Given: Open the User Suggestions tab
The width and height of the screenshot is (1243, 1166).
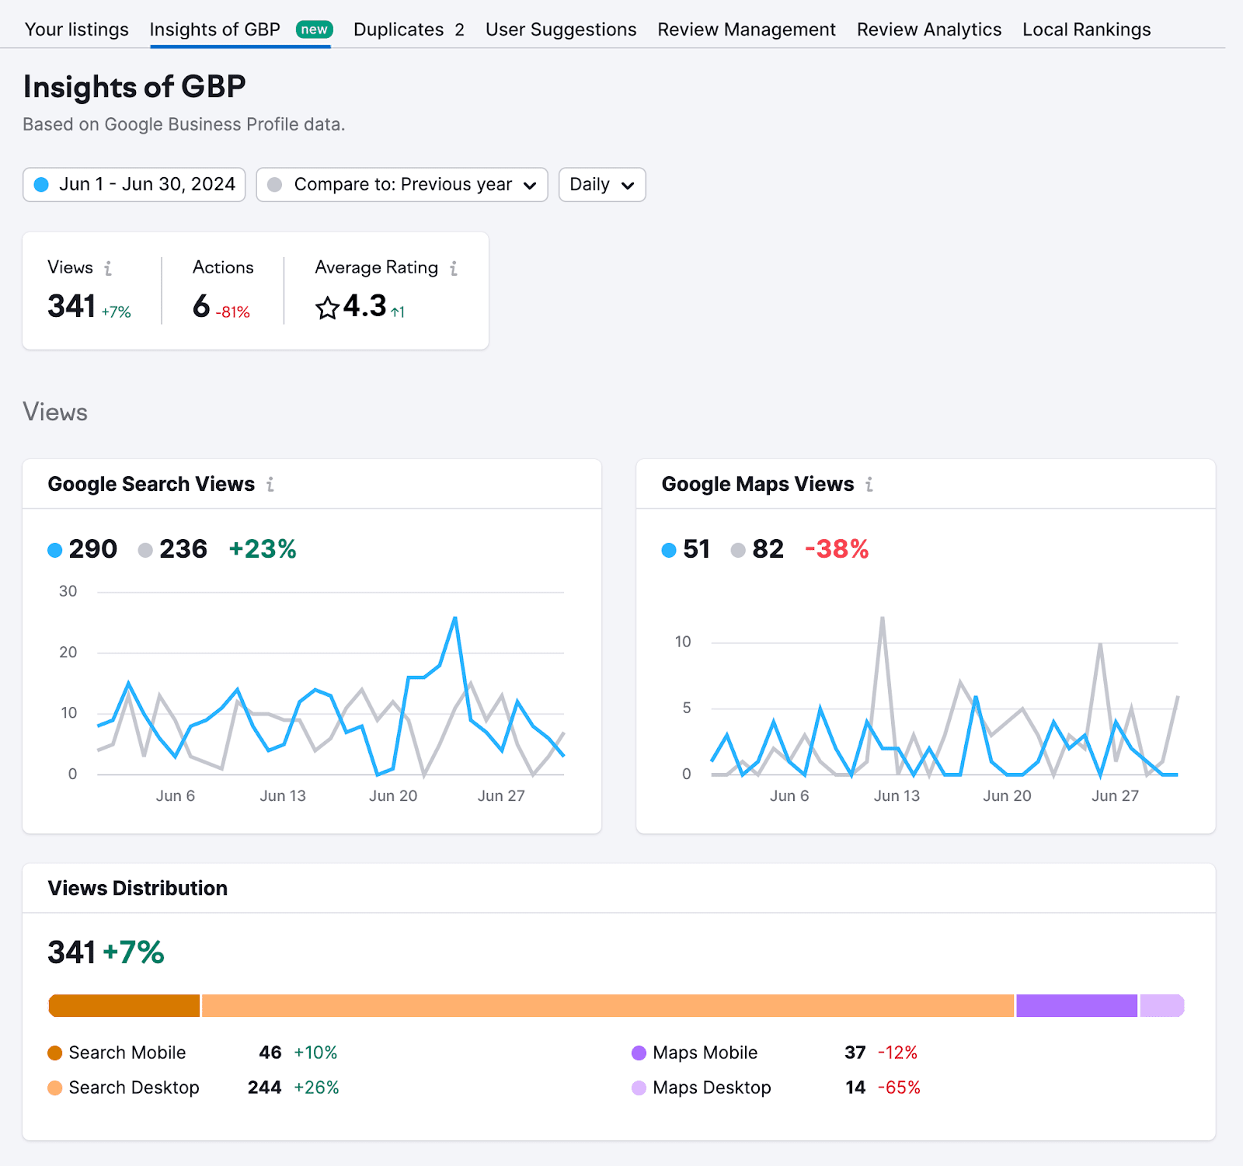Looking at the screenshot, I should [x=561, y=30].
